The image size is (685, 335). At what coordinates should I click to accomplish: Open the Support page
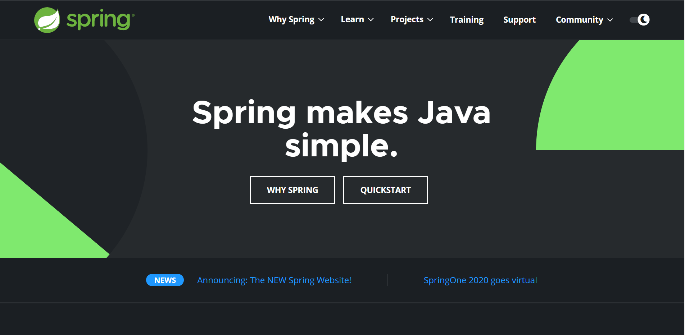click(520, 19)
